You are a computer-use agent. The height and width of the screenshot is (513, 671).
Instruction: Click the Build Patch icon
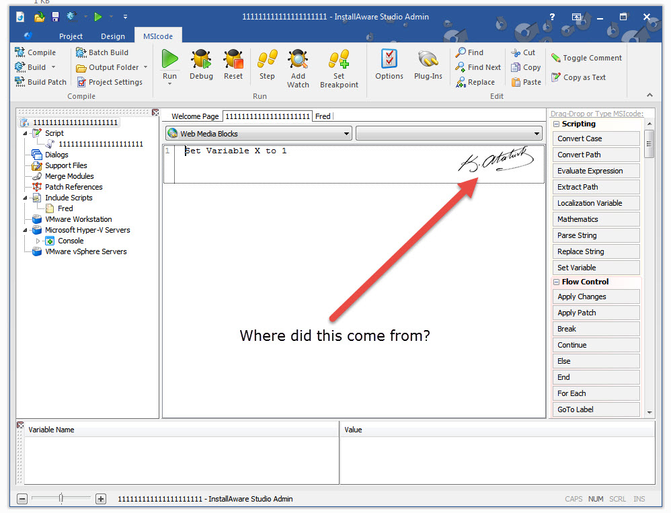(19, 82)
